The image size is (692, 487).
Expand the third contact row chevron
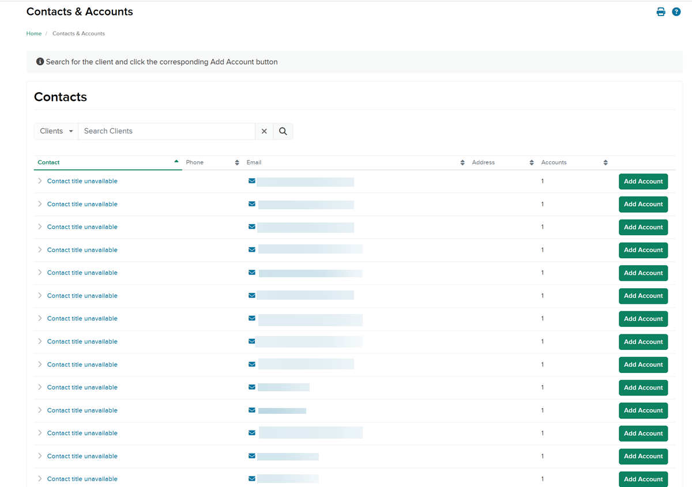[40, 227]
